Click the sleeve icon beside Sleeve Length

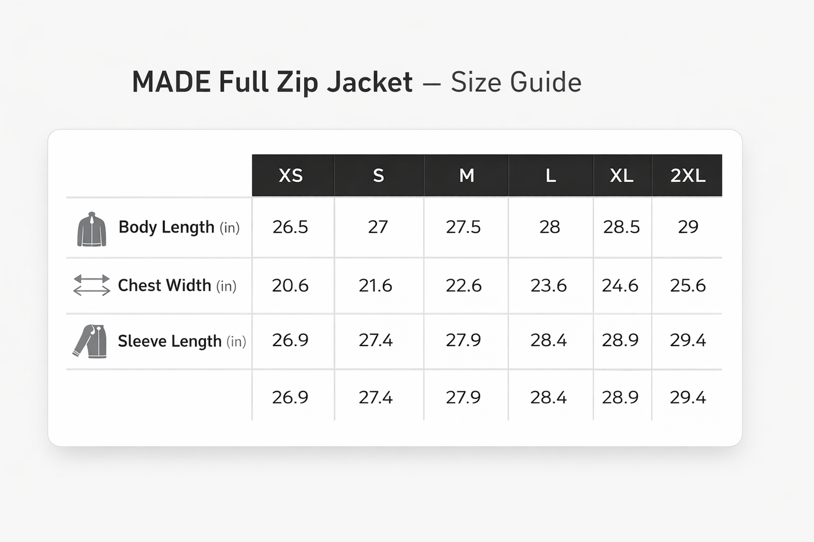point(90,341)
